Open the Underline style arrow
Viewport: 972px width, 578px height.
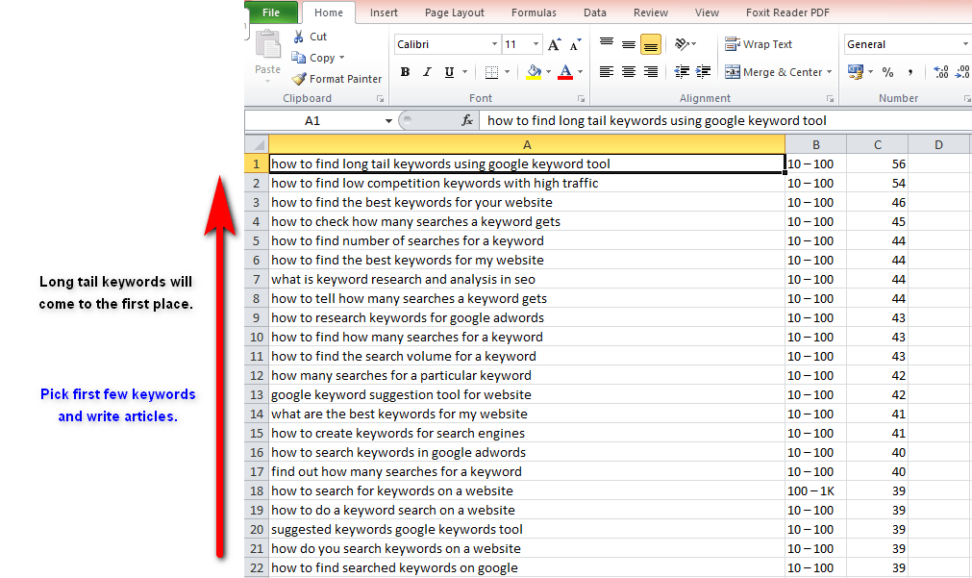(464, 72)
